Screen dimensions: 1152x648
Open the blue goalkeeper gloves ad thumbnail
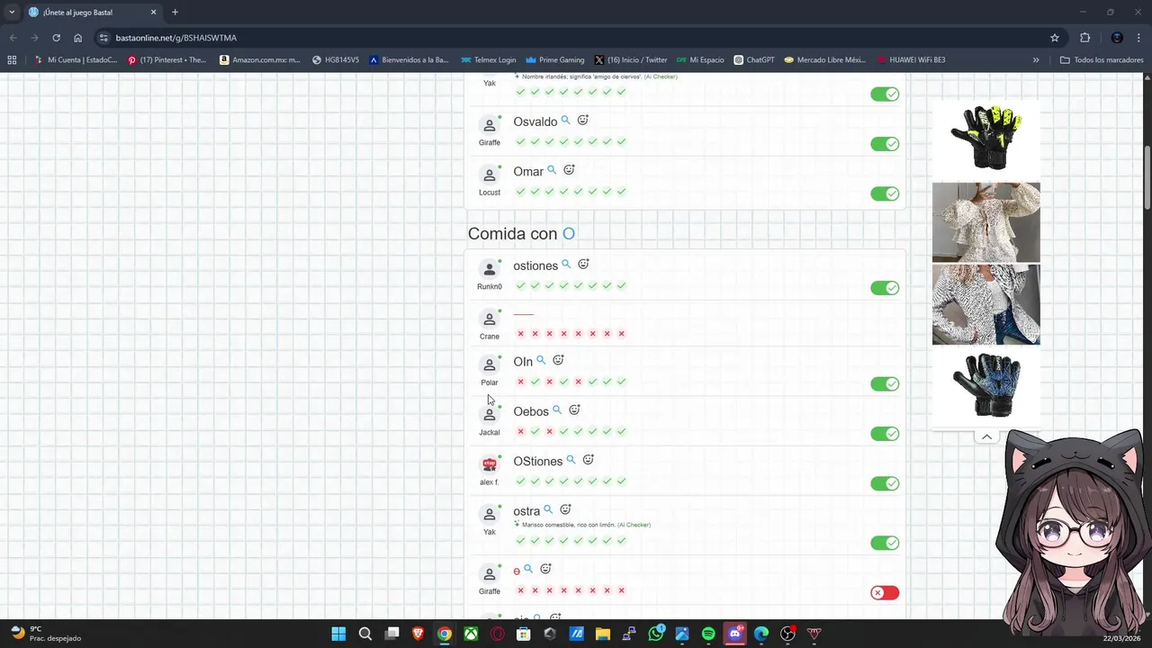(986, 385)
